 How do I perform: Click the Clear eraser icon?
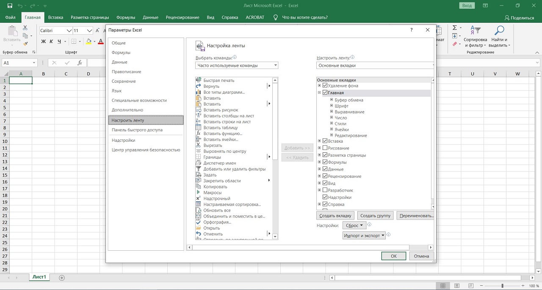click(x=454, y=44)
